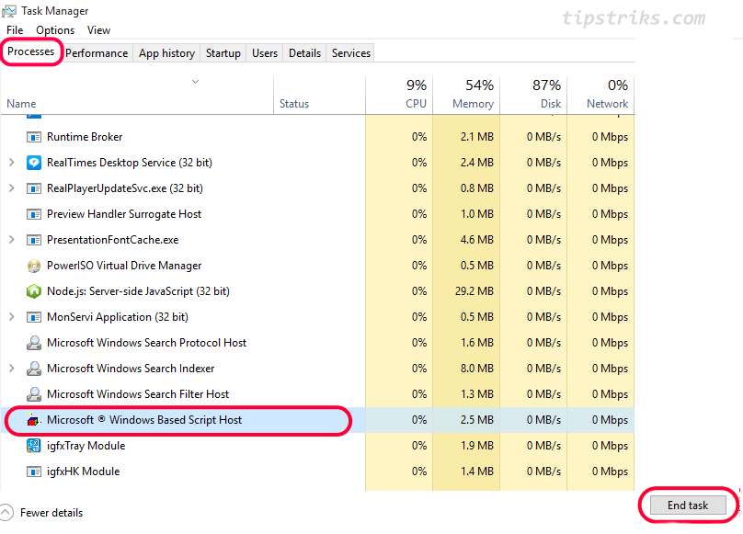Click the Search Protocol Host icon
This screenshot has height=534, width=743.
click(34, 343)
